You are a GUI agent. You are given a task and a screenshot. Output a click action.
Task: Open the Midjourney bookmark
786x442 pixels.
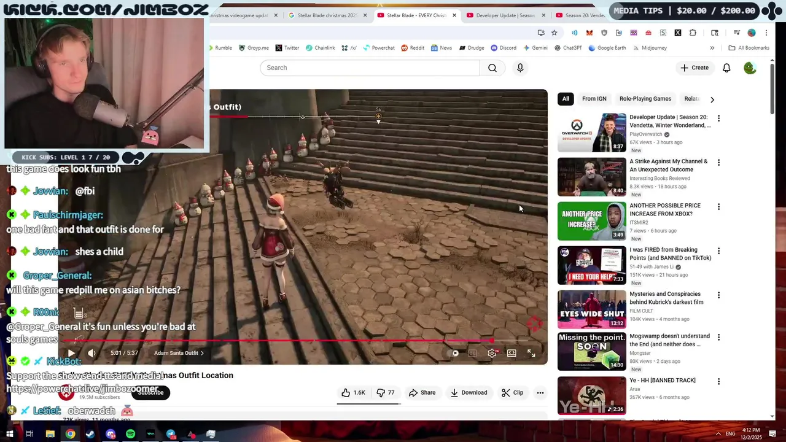point(649,48)
